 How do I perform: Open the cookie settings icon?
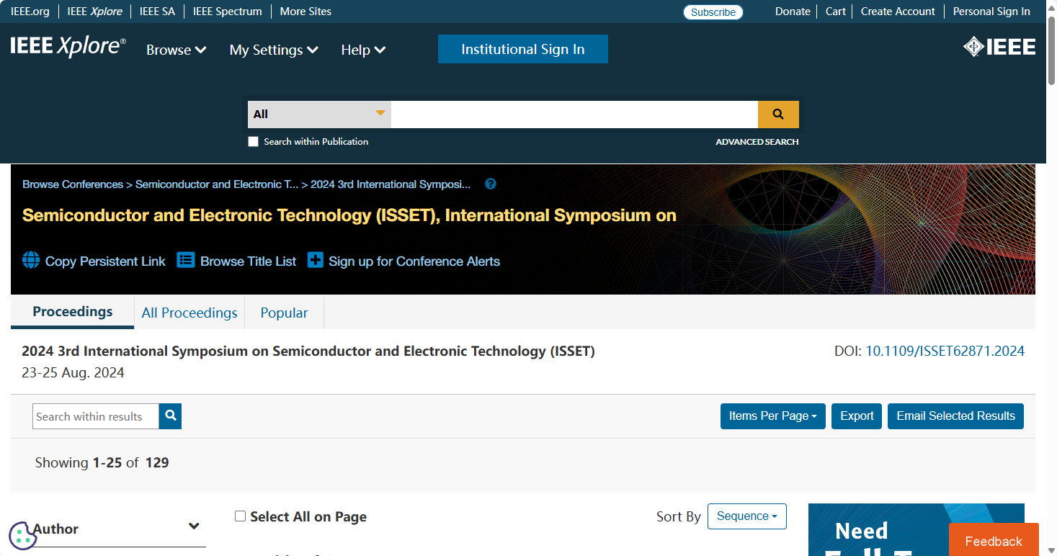[x=22, y=535]
